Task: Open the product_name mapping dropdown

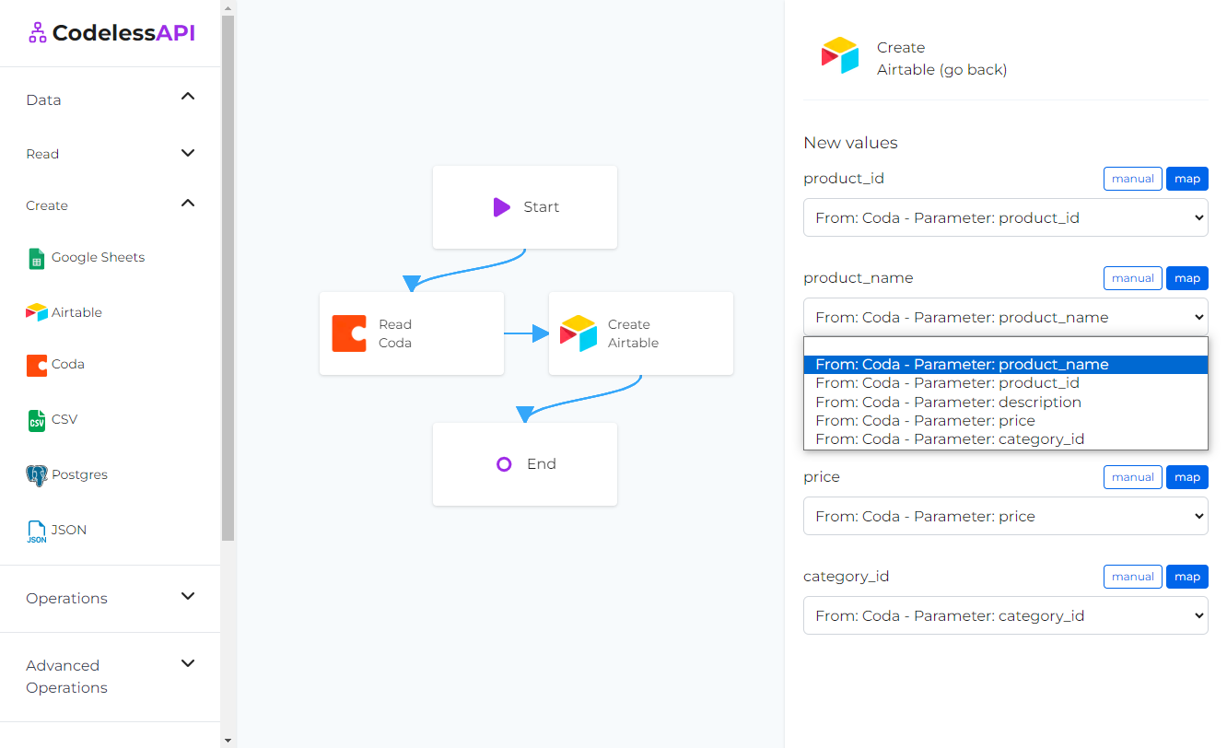Action: coord(1006,317)
